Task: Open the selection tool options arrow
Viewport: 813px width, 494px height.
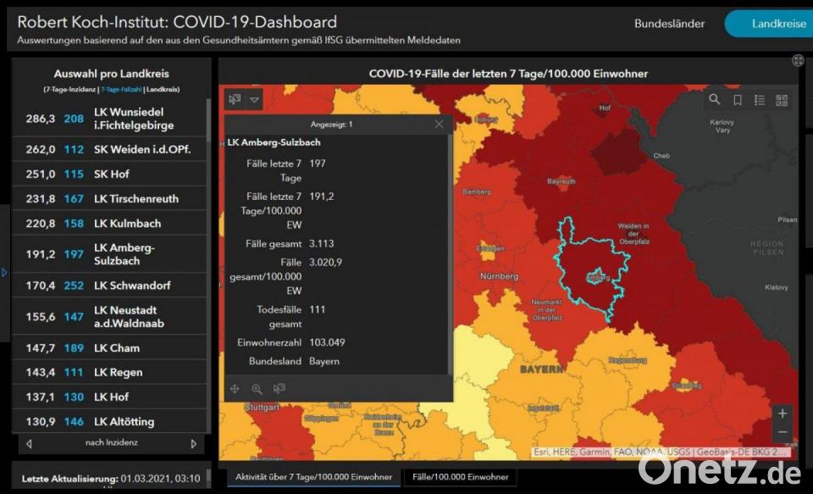Action: (255, 100)
